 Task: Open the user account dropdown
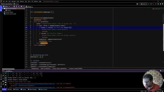[x=138, y=4]
